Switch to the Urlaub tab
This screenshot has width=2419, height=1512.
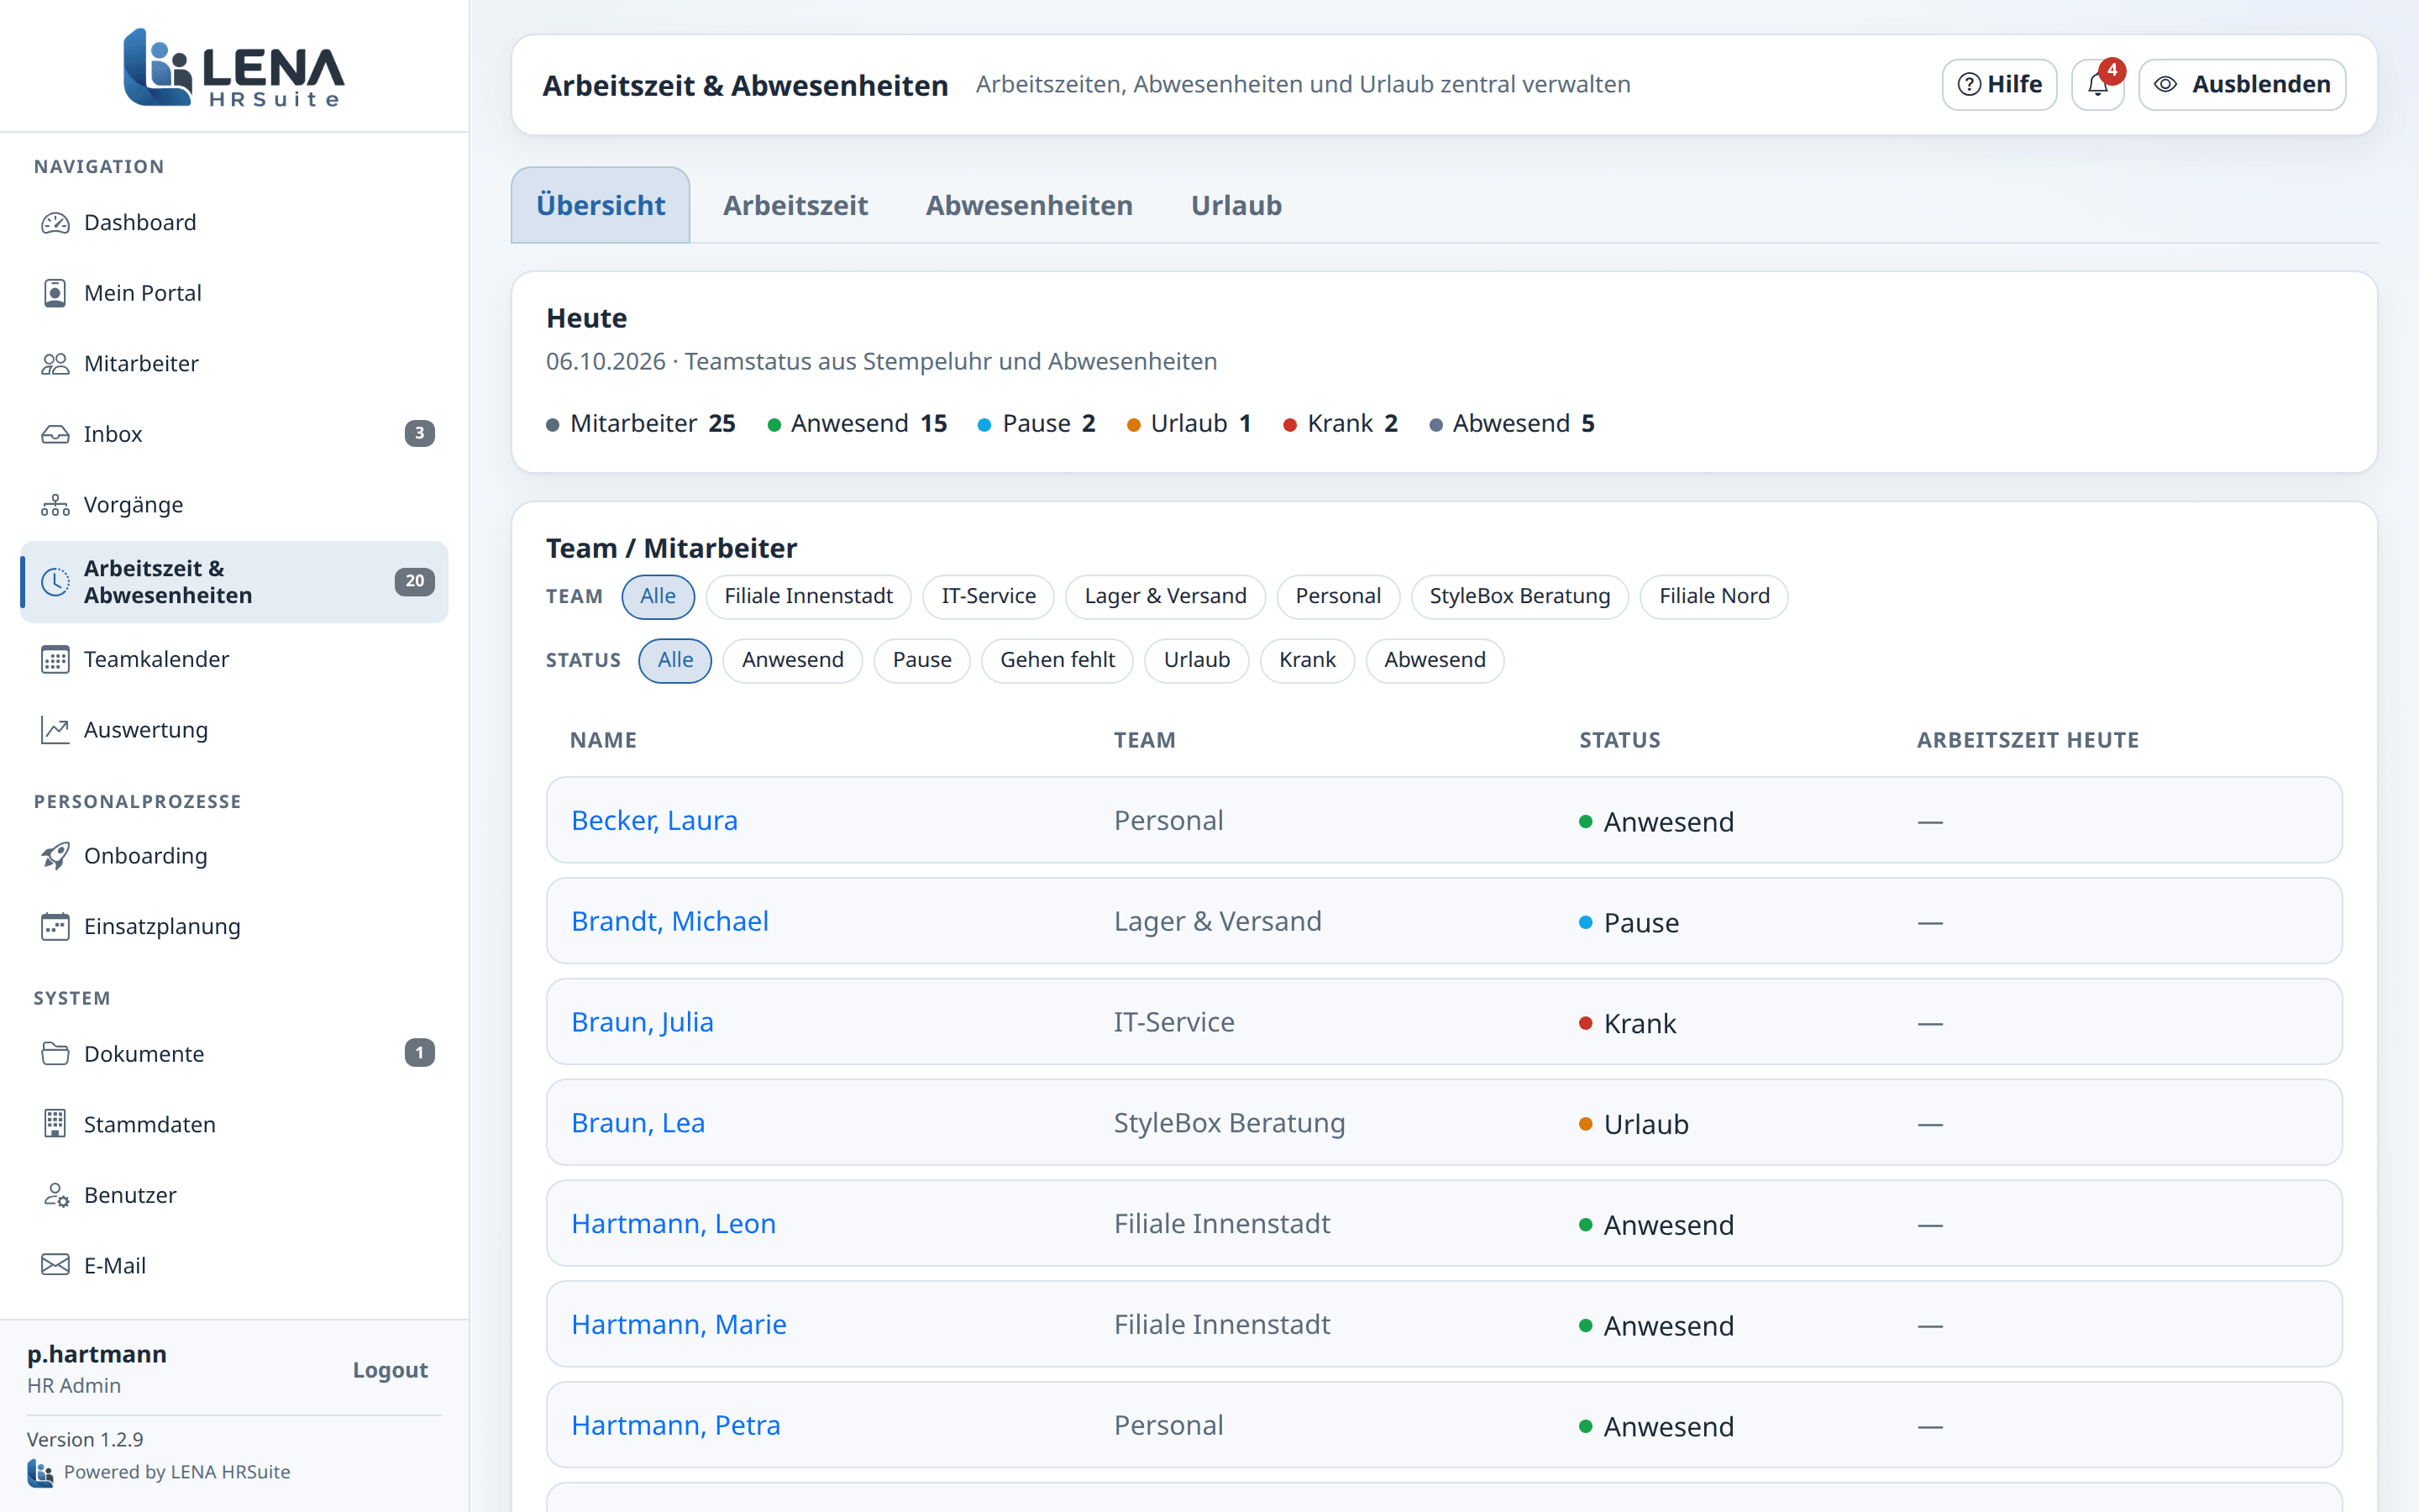(1236, 205)
